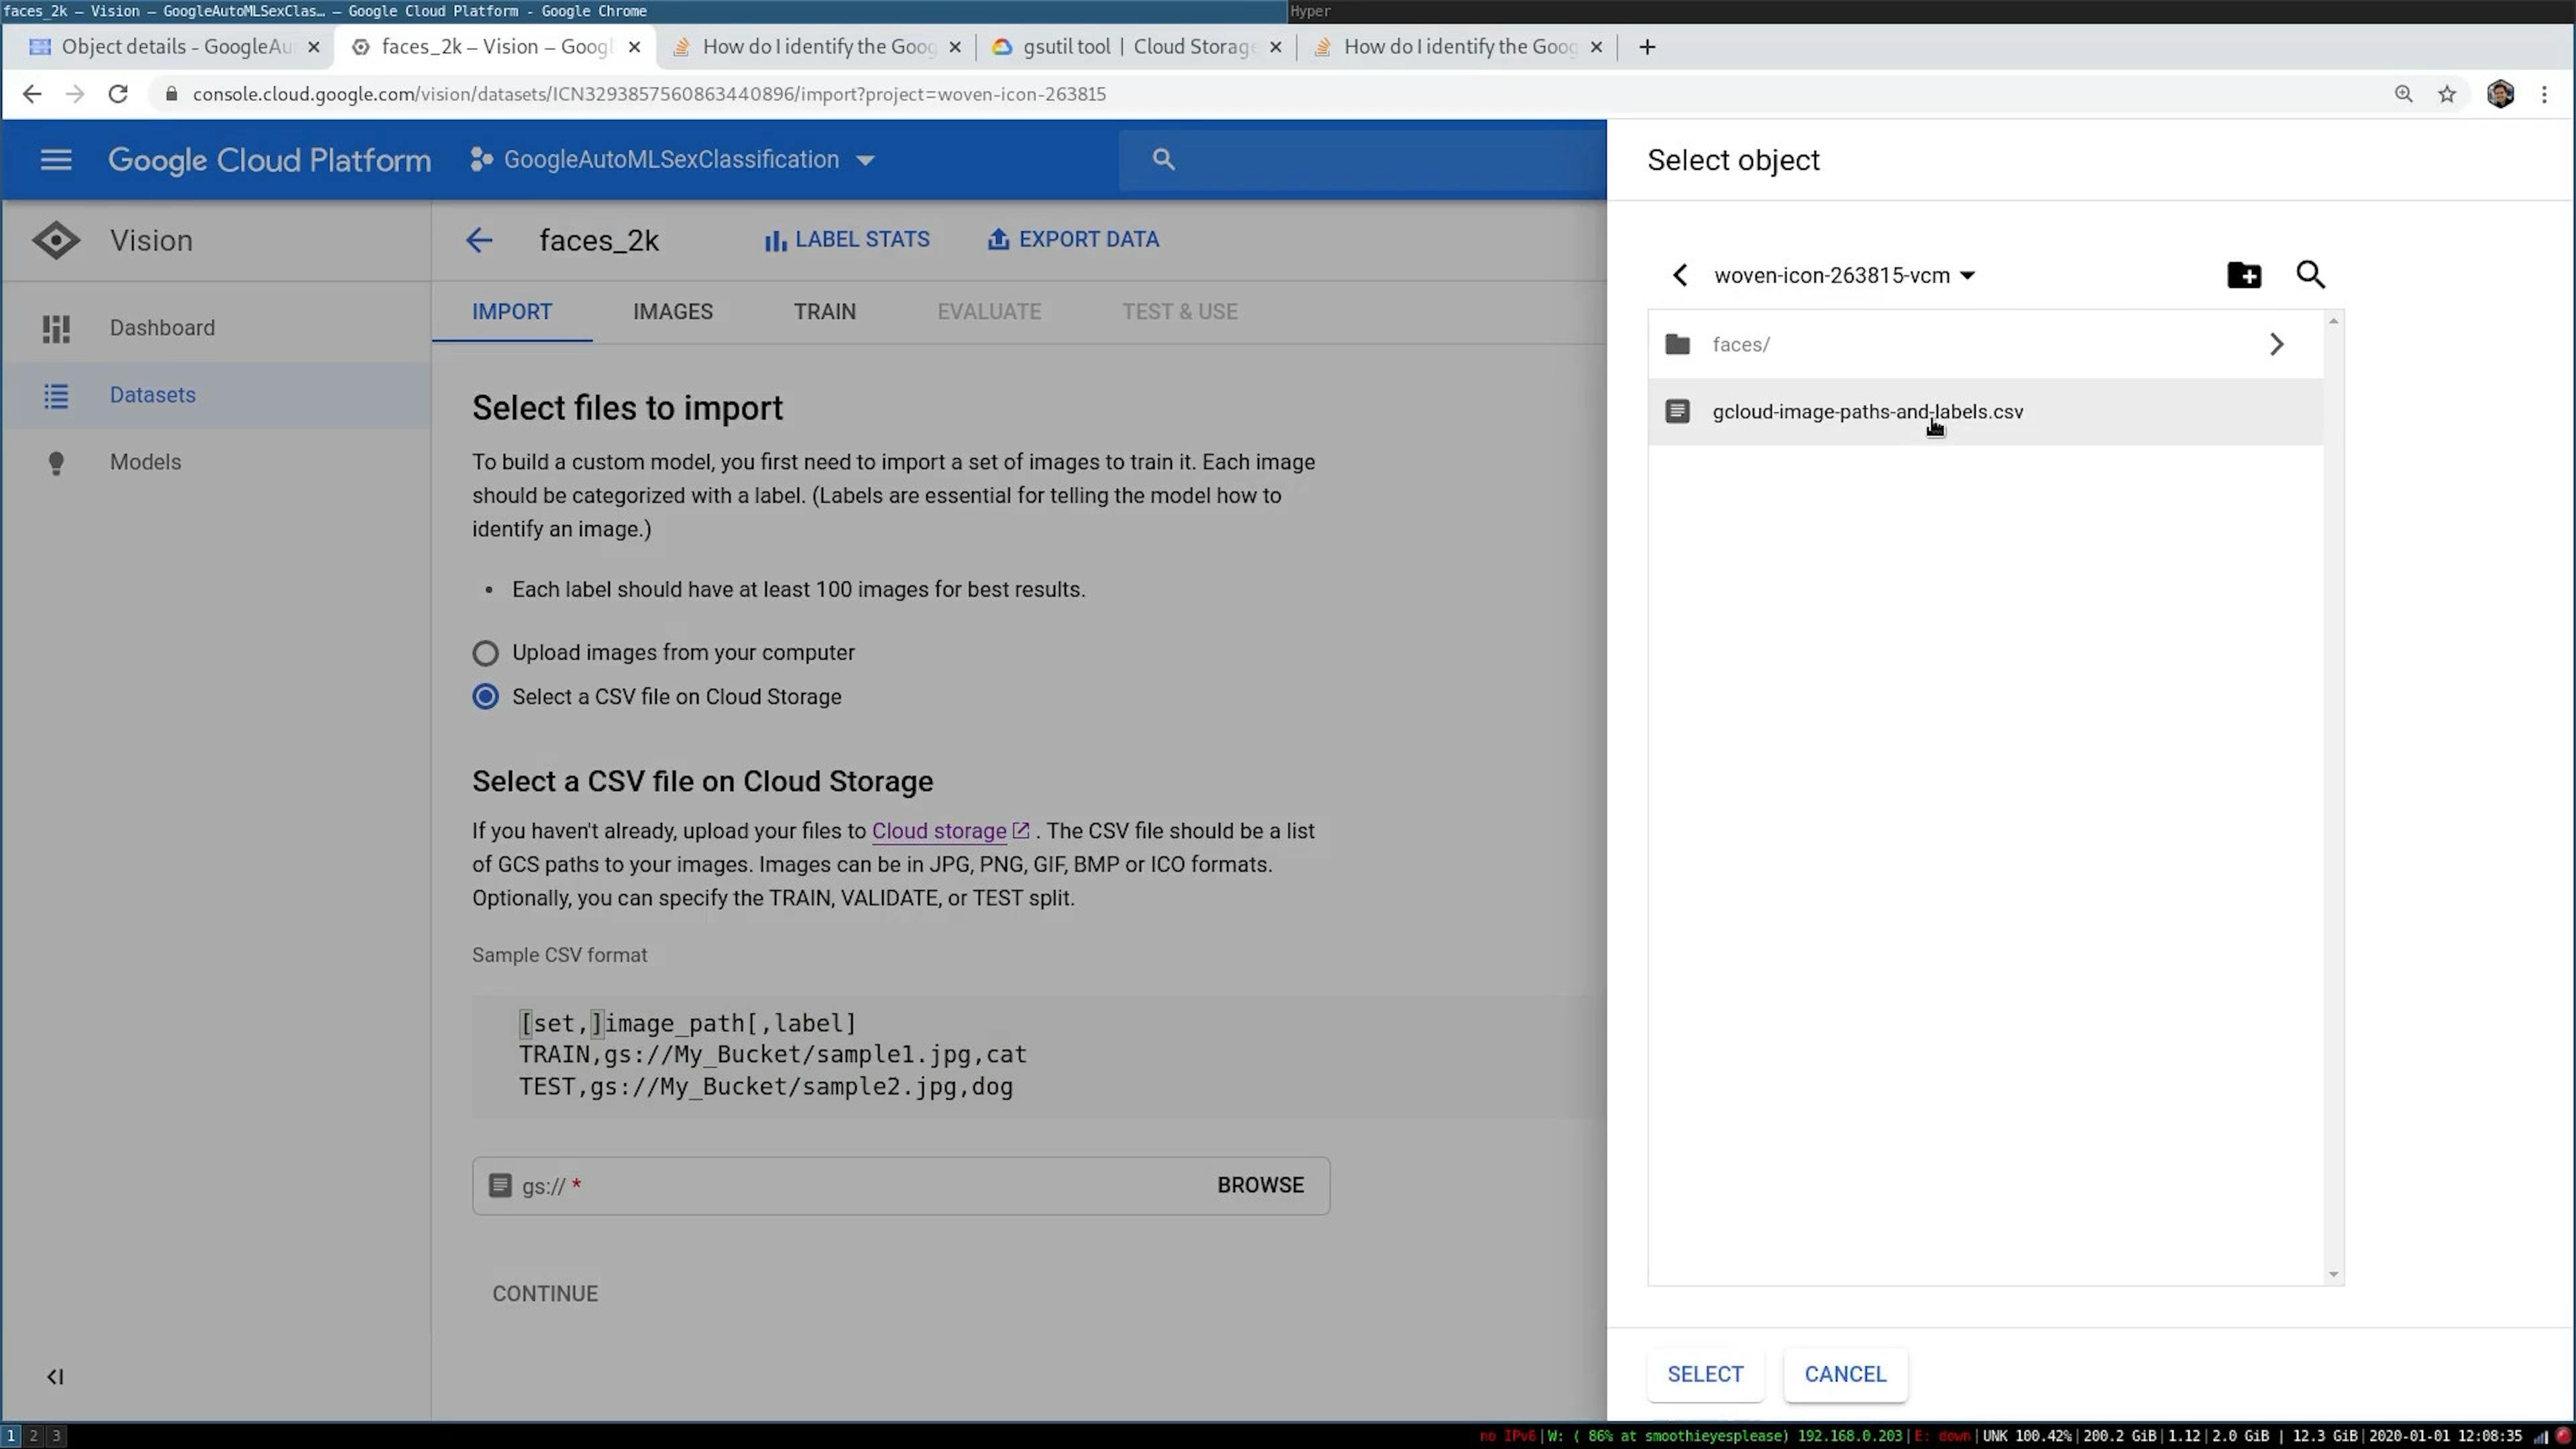
Task: Open the hamburger navigation menu
Action: pyautogui.click(x=56, y=160)
